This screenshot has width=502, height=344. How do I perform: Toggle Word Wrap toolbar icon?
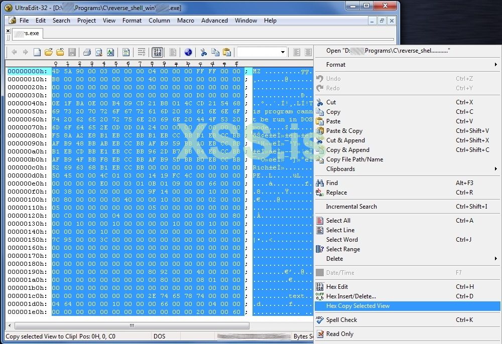[141, 52]
